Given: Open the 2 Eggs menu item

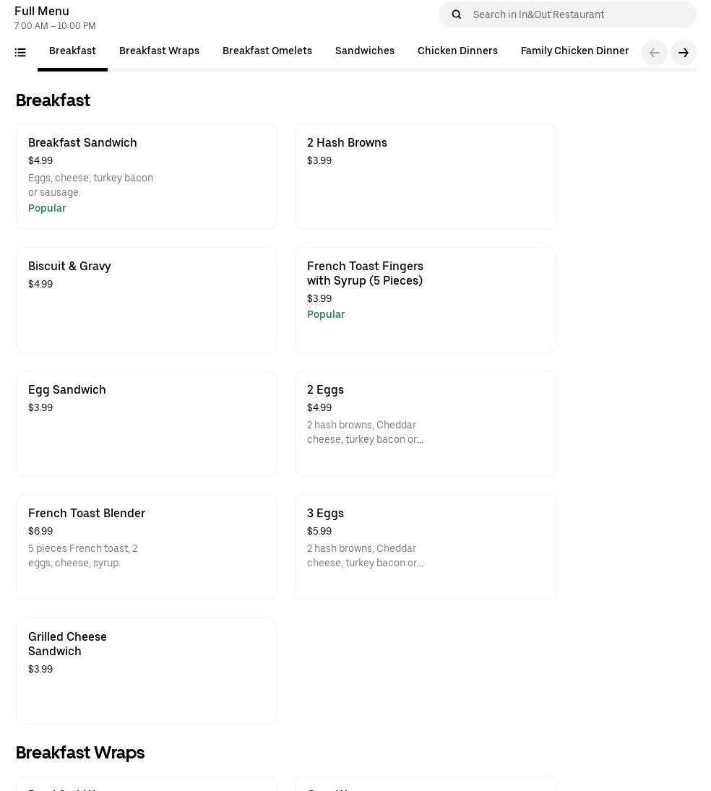Looking at the screenshot, I should point(426,424).
